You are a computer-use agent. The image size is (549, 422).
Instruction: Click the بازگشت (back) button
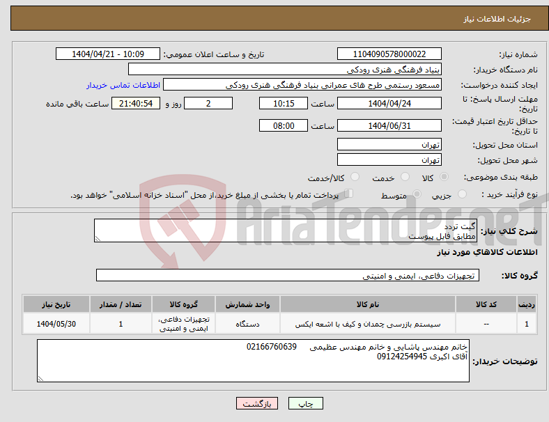coord(257,403)
